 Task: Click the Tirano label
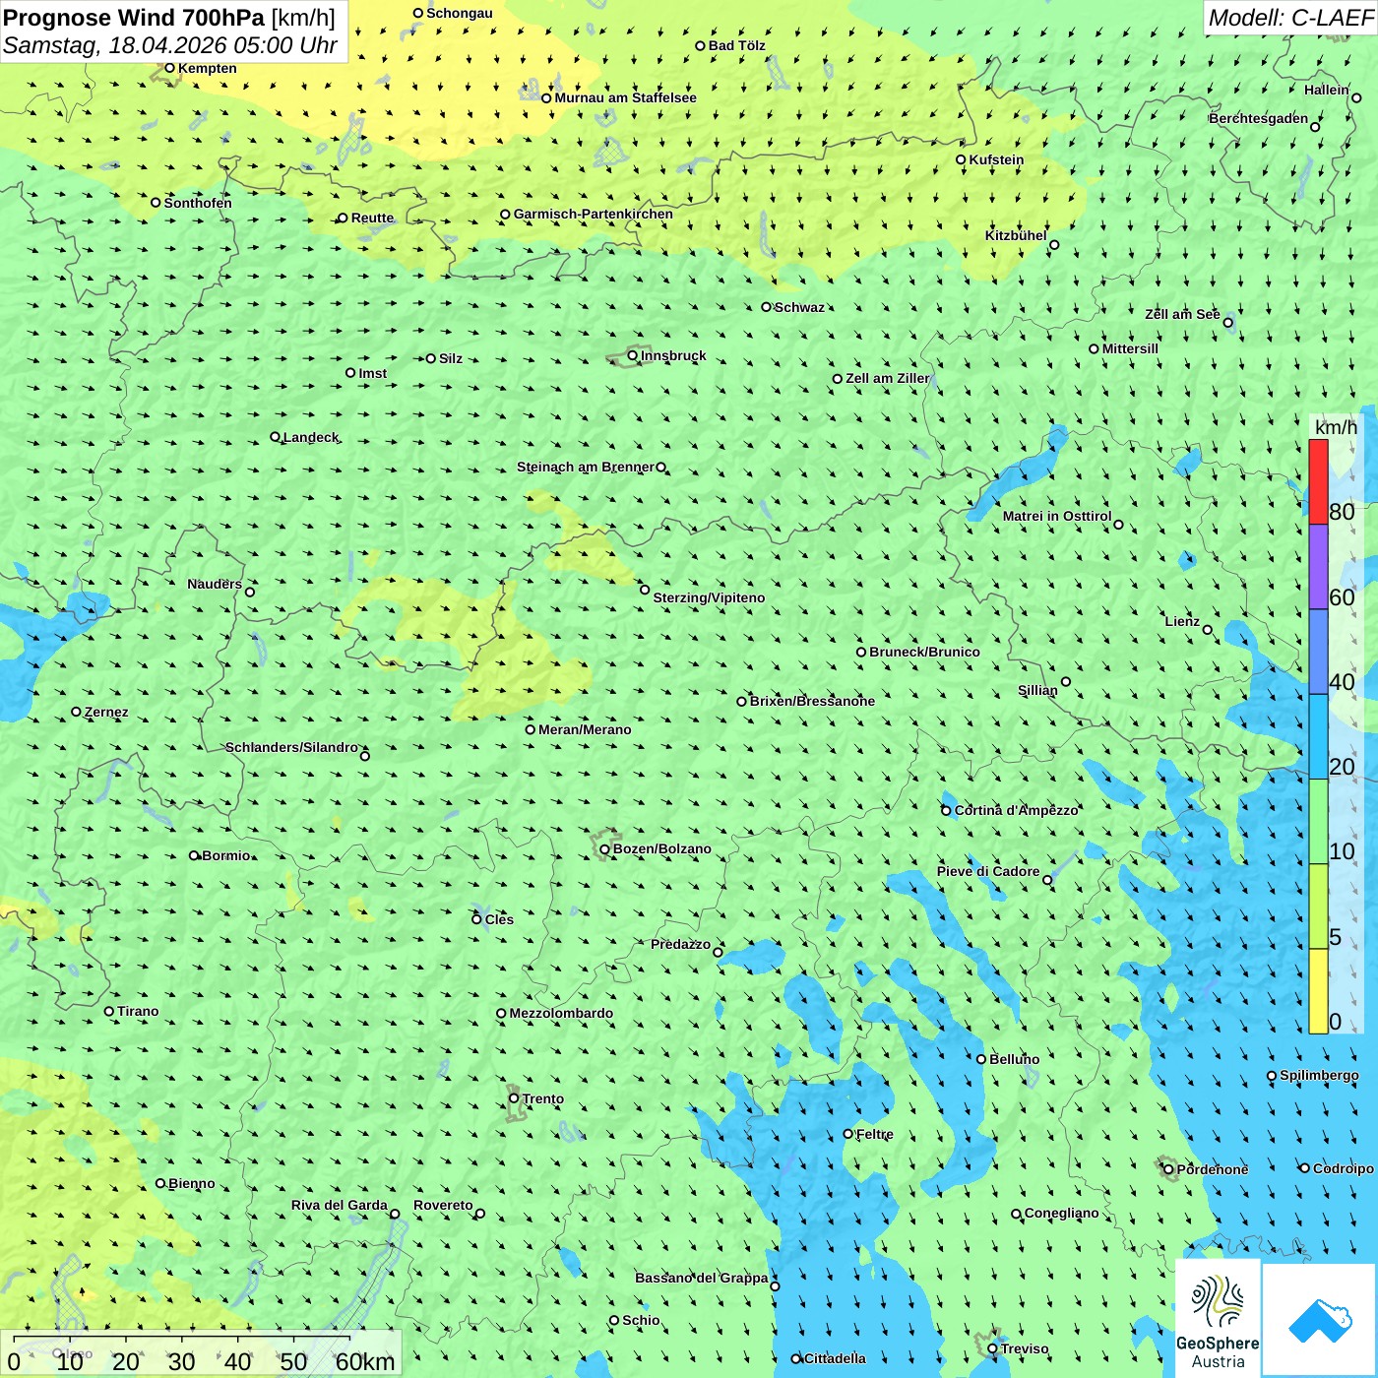click(x=138, y=1011)
